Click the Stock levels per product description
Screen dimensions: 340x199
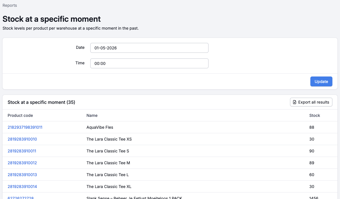(71, 28)
